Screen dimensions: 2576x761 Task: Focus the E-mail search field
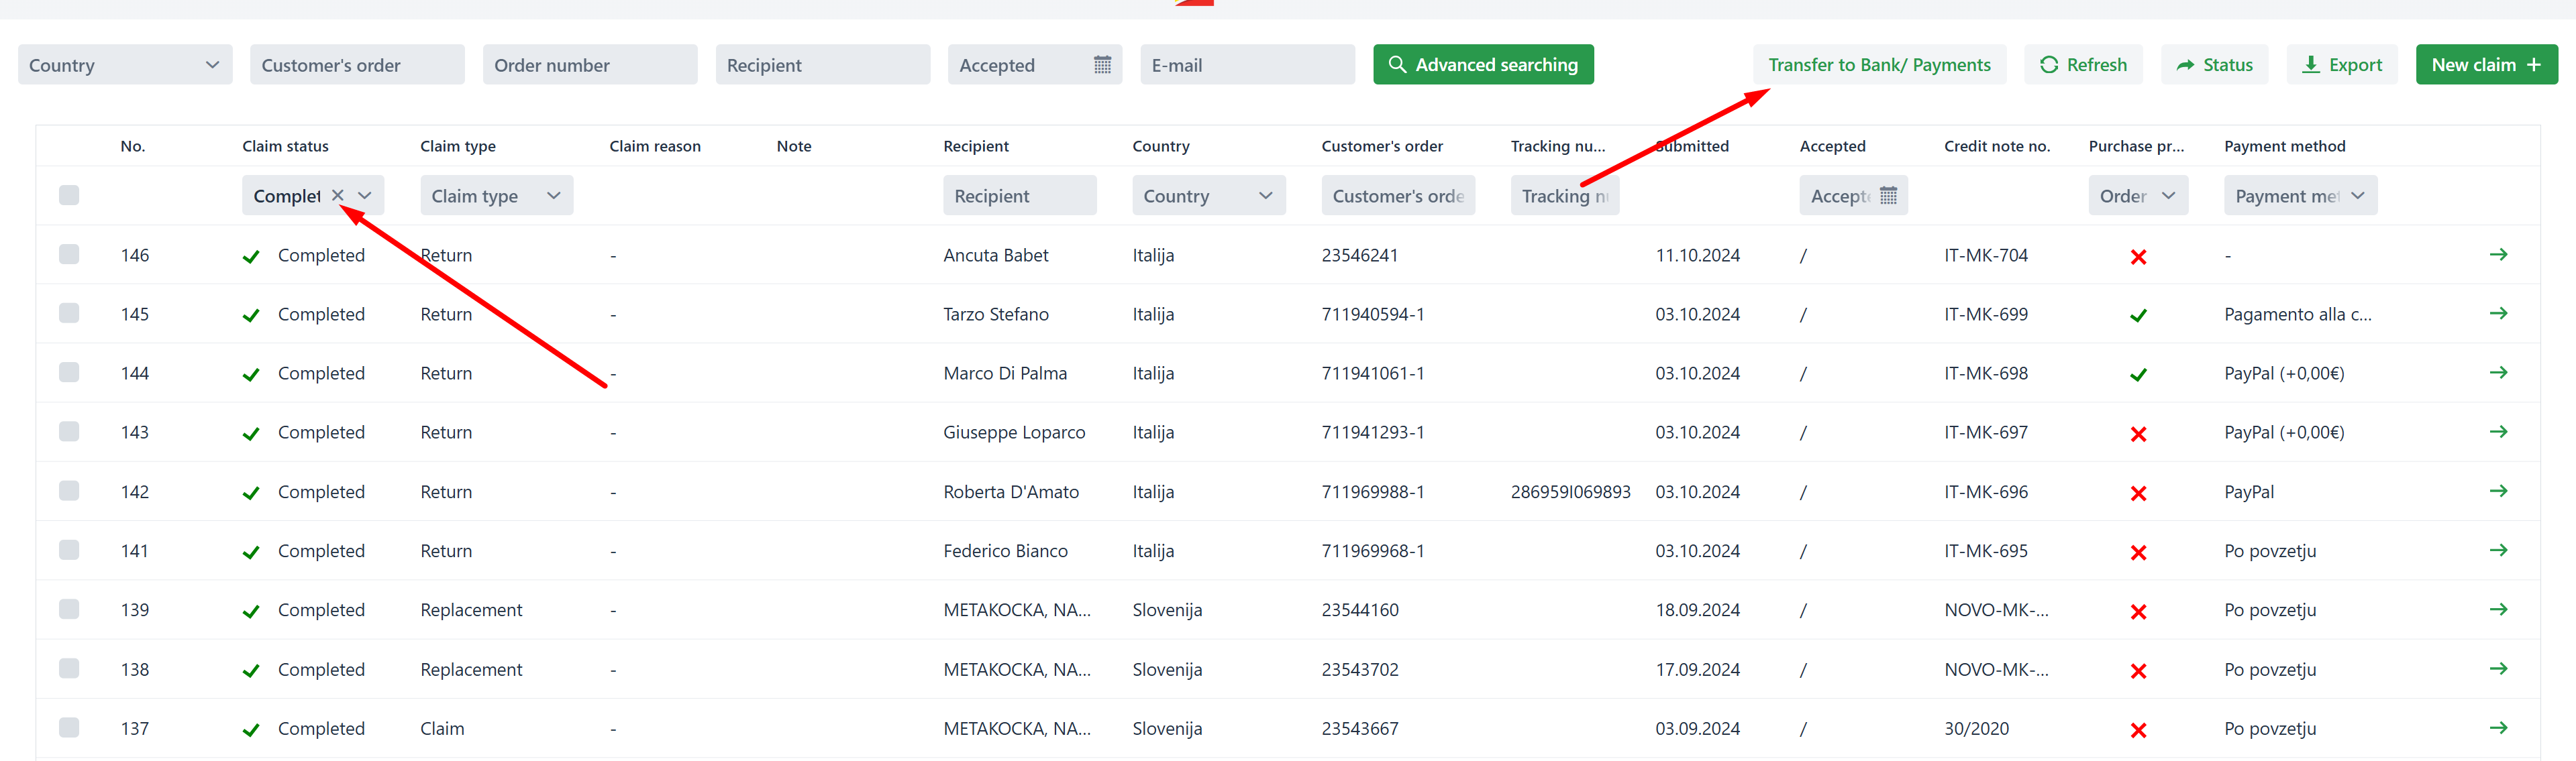1246,65
